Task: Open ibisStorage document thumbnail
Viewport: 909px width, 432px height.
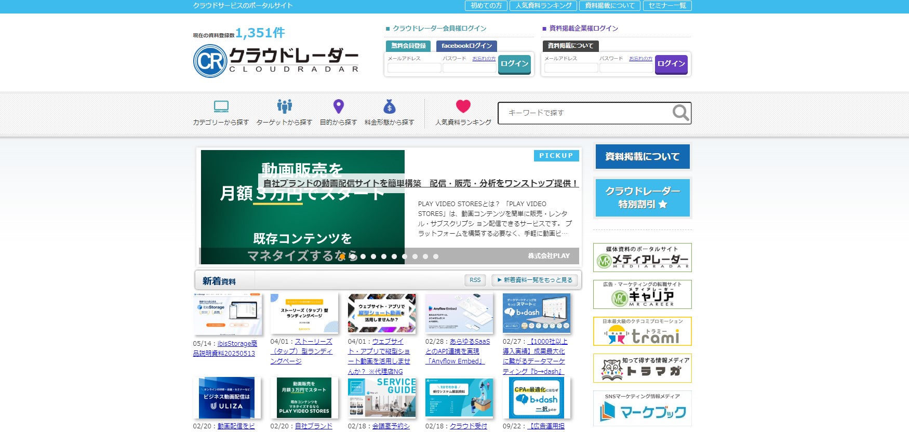Action: 227,314
